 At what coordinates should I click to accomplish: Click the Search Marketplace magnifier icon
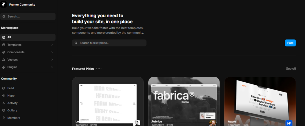tap(76, 43)
